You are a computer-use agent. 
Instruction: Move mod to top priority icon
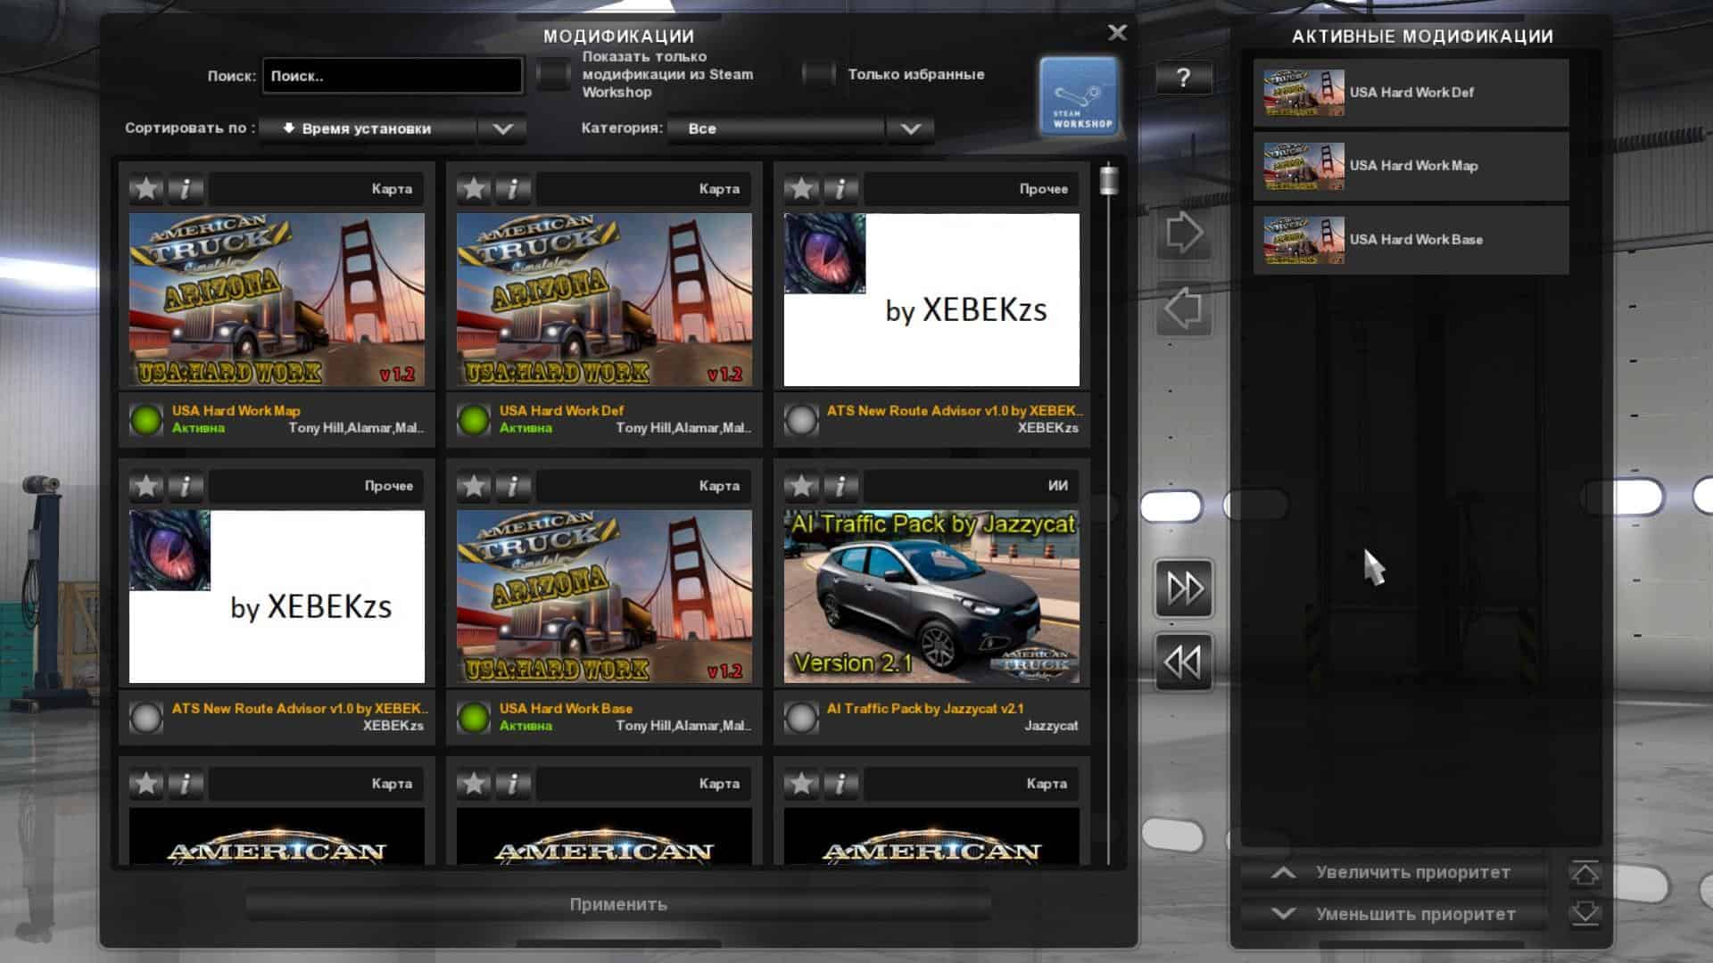click(x=1585, y=873)
